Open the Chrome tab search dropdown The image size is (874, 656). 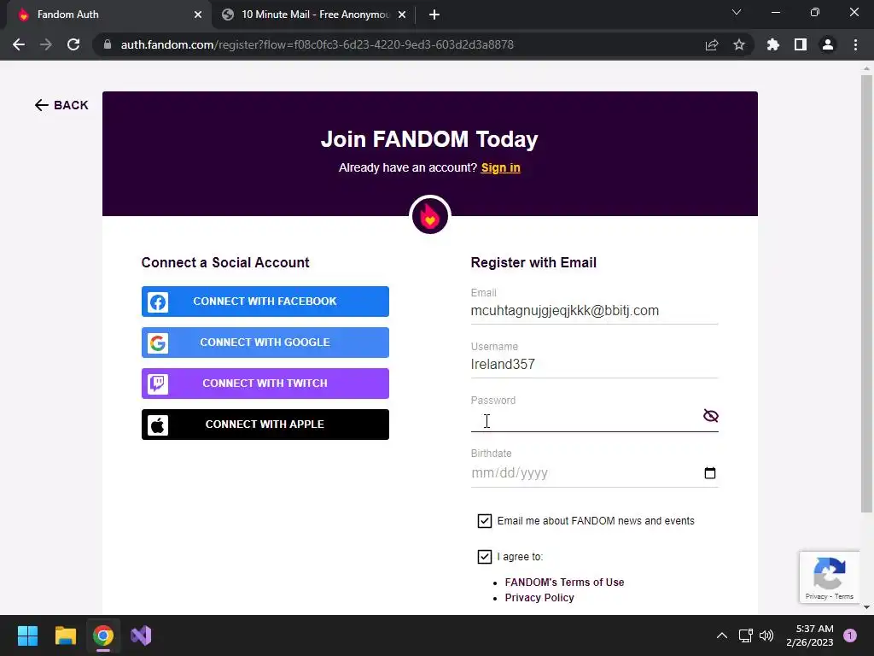[x=737, y=12]
